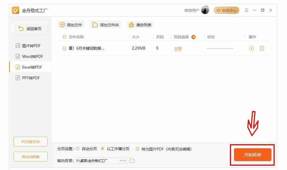Click the 金舟格式工厂 app logo icon
Image resolution: width=287 pixels, height=170 pixels.
(x=15, y=10)
